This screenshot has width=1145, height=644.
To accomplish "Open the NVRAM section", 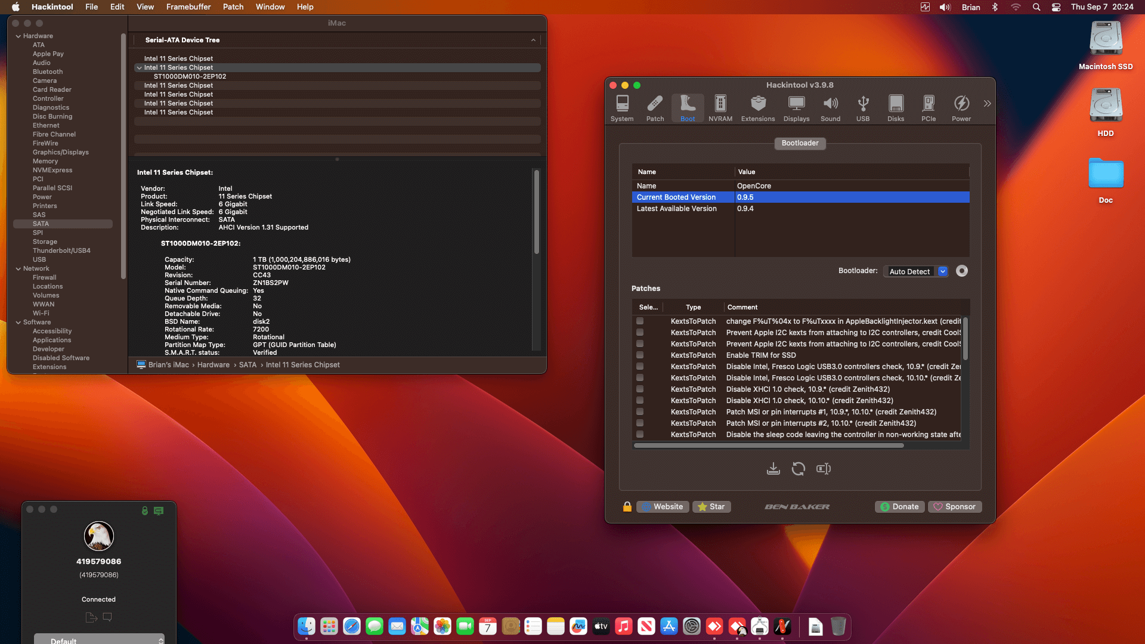I will 720,107.
